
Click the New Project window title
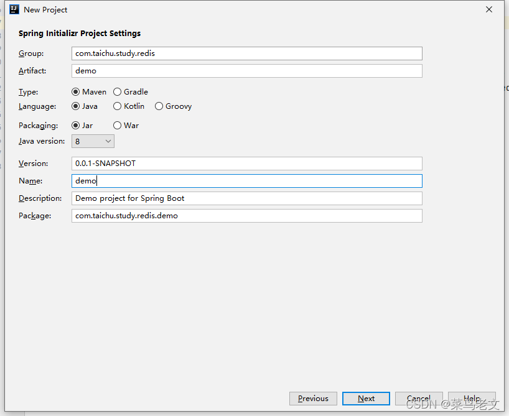(x=45, y=10)
